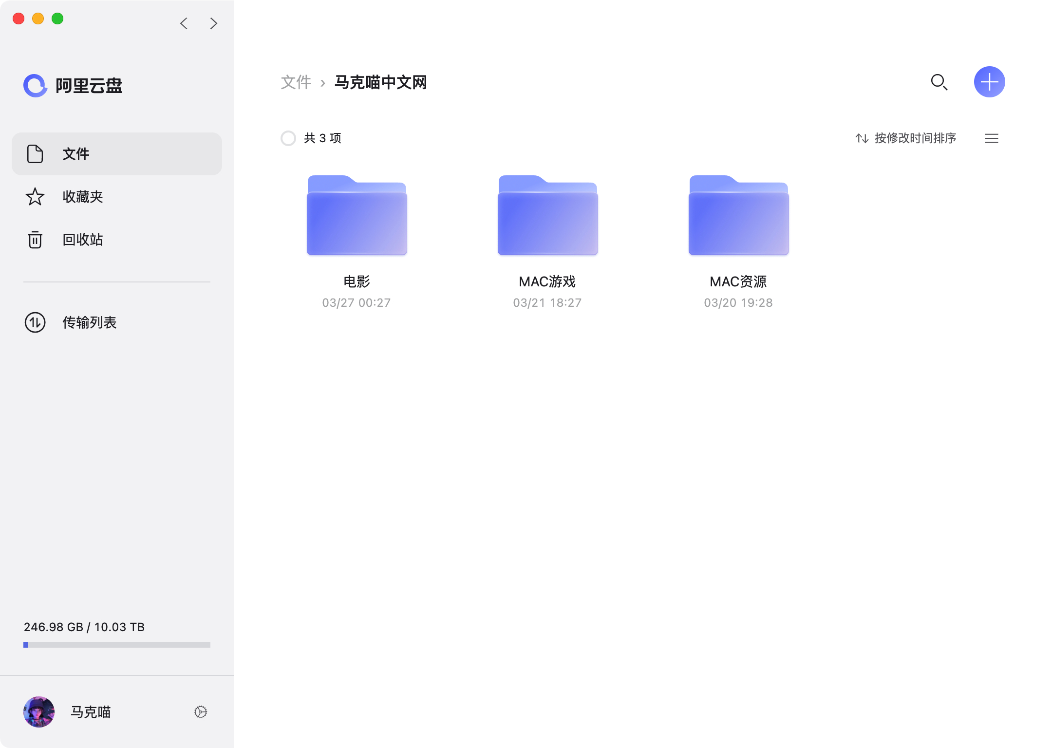
Task: Click the 文件 breadcrumb link
Action: [296, 82]
